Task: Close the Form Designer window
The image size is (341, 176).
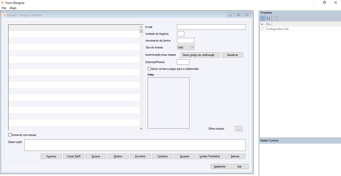Action: pyautogui.click(x=335, y=3)
